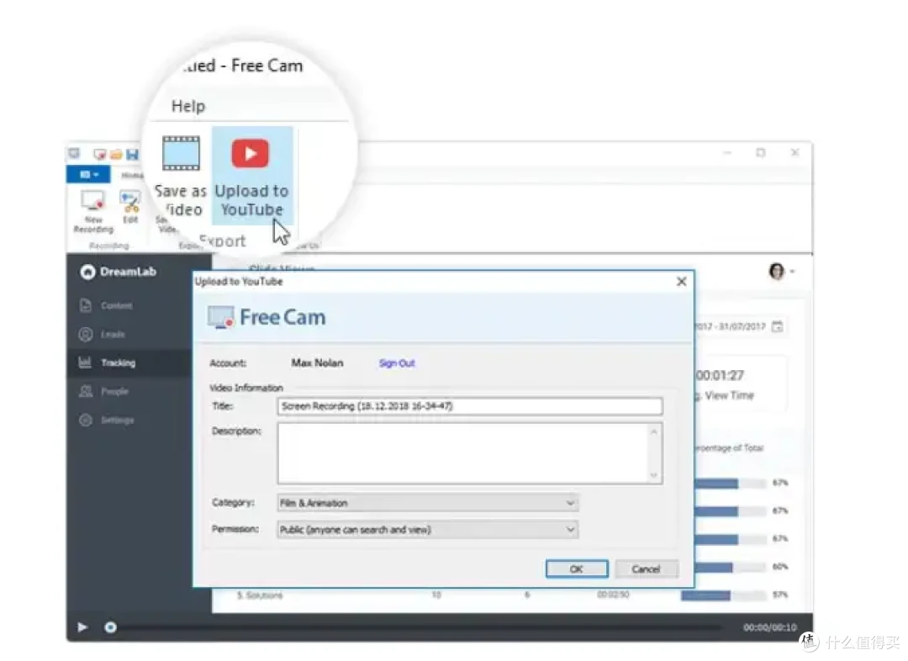Open the Edit tool with scissors icon

[130, 207]
